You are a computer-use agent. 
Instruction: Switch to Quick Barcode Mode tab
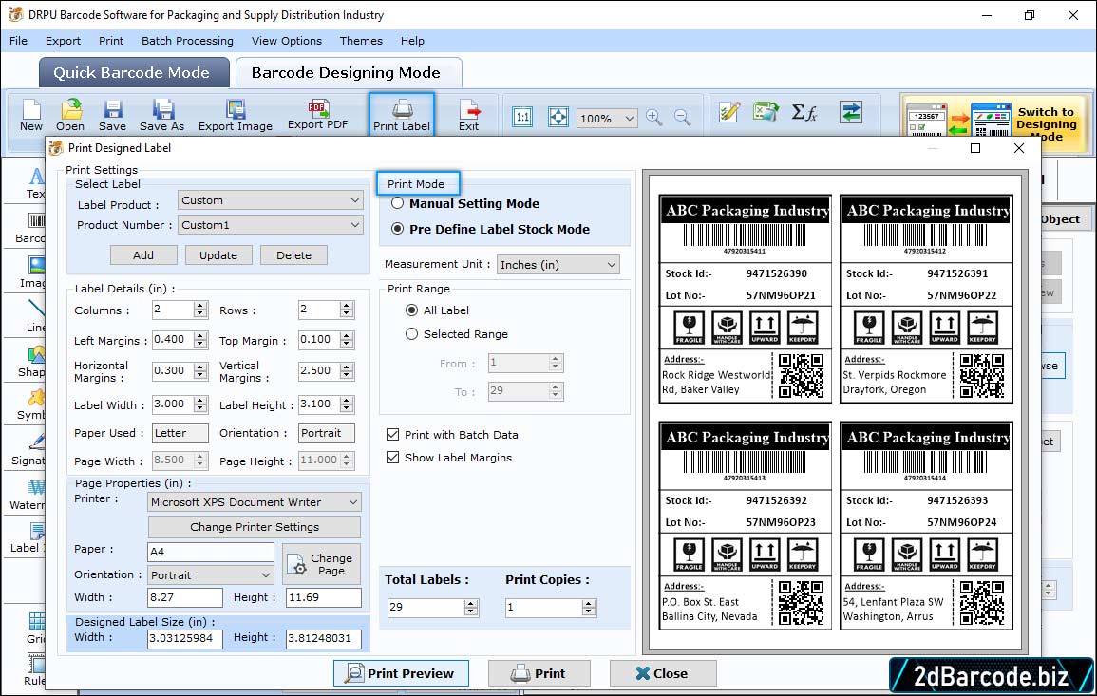(x=134, y=73)
